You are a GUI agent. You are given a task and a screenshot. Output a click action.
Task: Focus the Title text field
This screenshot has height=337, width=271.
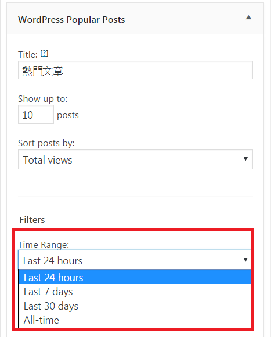click(135, 70)
